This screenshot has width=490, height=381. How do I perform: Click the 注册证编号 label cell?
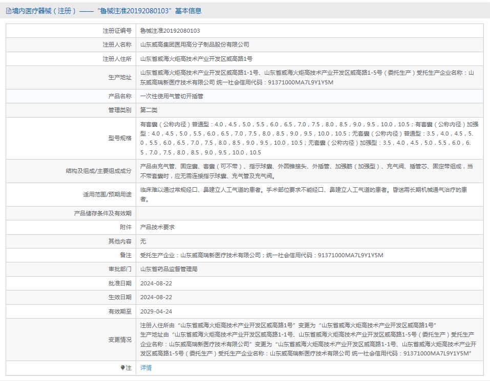(117, 31)
